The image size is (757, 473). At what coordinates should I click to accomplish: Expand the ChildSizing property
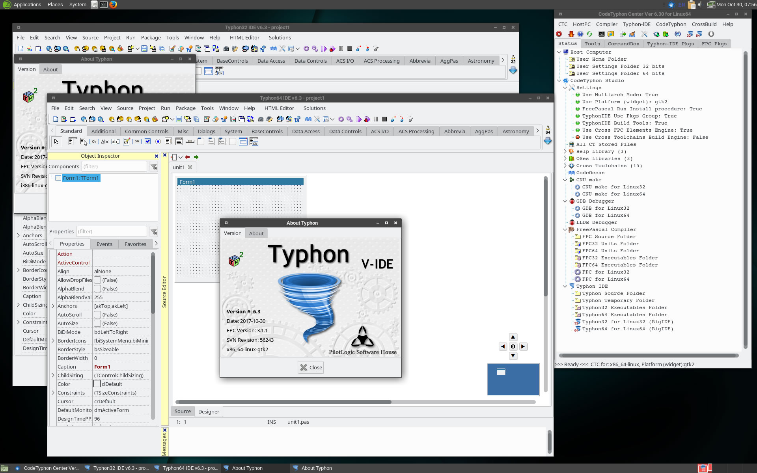click(x=53, y=375)
